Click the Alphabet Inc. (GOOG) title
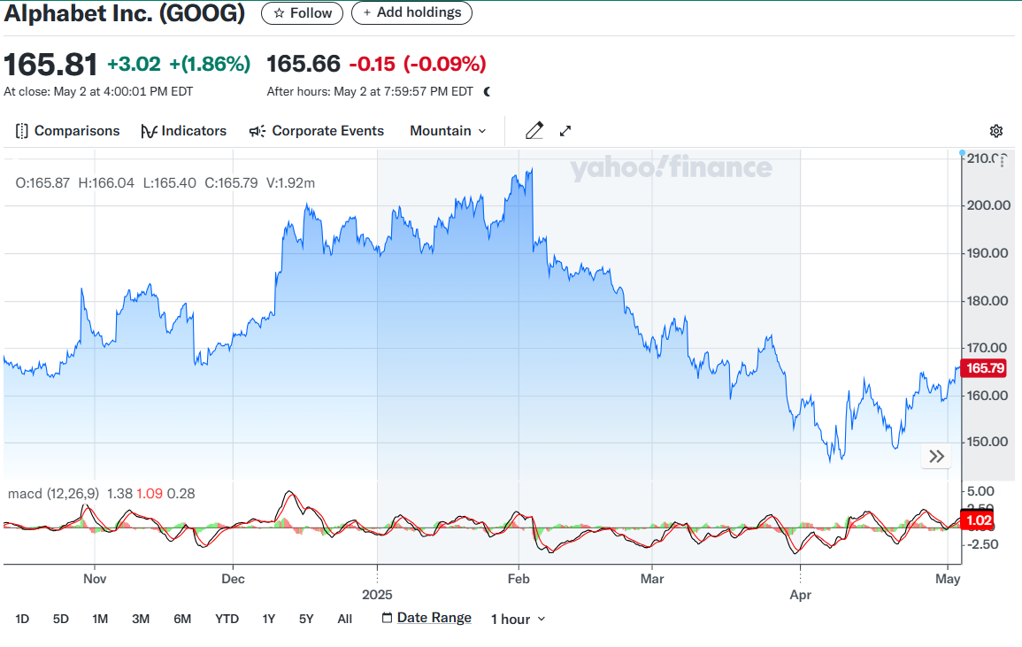Screen dimensions: 1022x647 point(125,13)
